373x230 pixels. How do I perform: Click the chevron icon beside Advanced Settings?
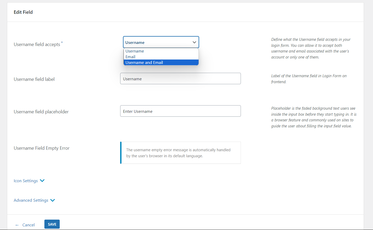(x=53, y=200)
